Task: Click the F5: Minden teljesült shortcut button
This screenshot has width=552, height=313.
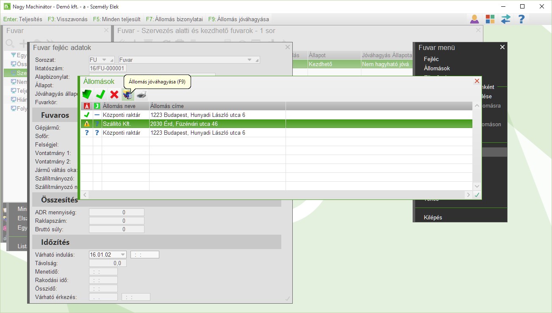Action: pyautogui.click(x=117, y=19)
